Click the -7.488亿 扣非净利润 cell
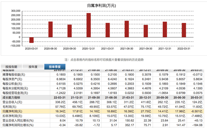Image resolution: width=207 pixels, height=128 pixels. [197, 116]
